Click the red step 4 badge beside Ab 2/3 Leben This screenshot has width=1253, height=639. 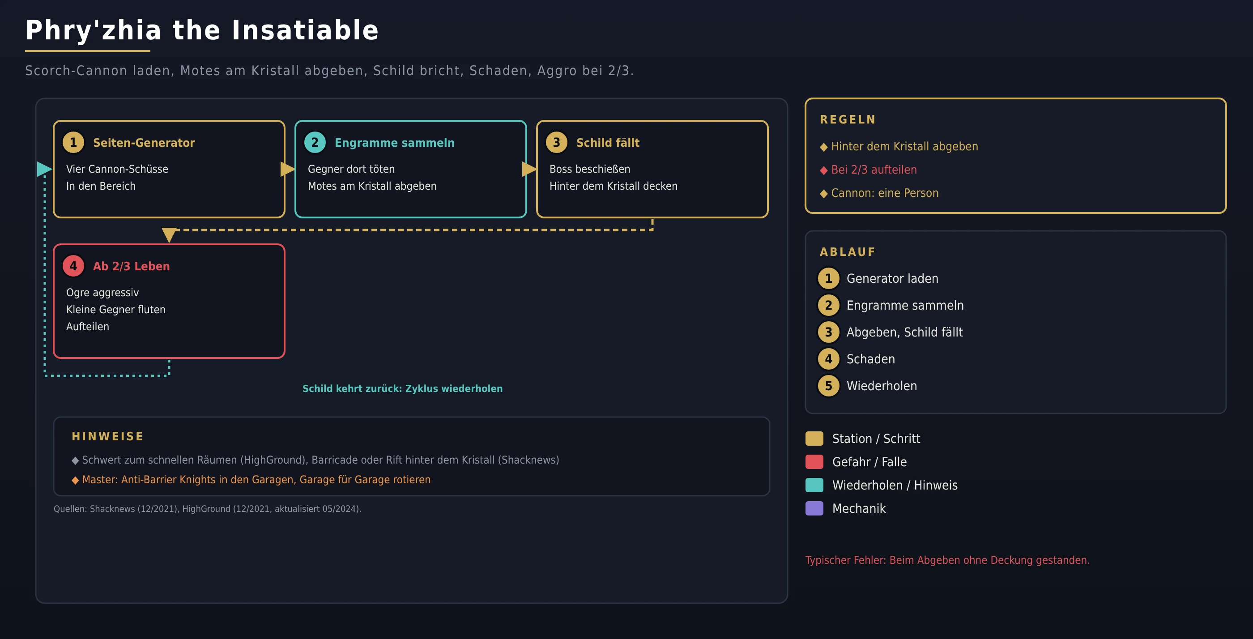(73, 266)
